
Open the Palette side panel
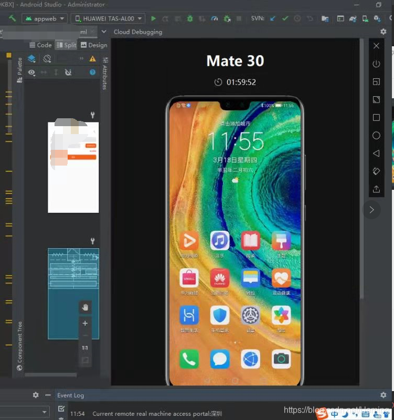click(x=19, y=70)
